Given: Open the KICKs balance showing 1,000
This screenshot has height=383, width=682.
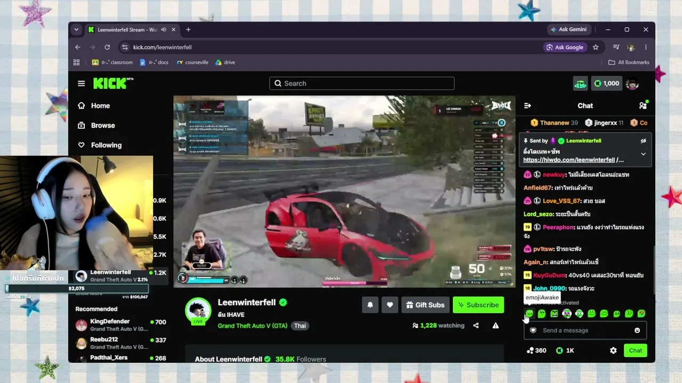Looking at the screenshot, I should tap(606, 84).
